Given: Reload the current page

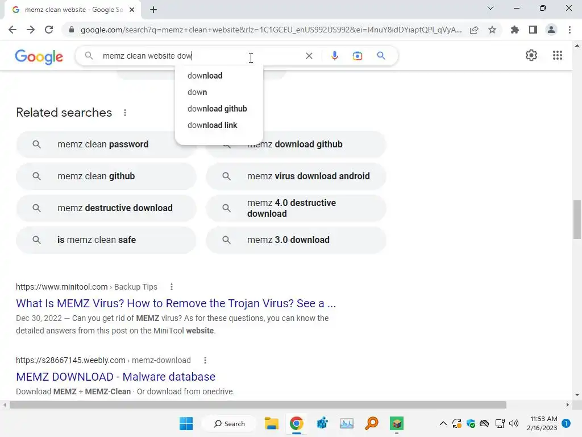Looking at the screenshot, I should click(x=49, y=30).
